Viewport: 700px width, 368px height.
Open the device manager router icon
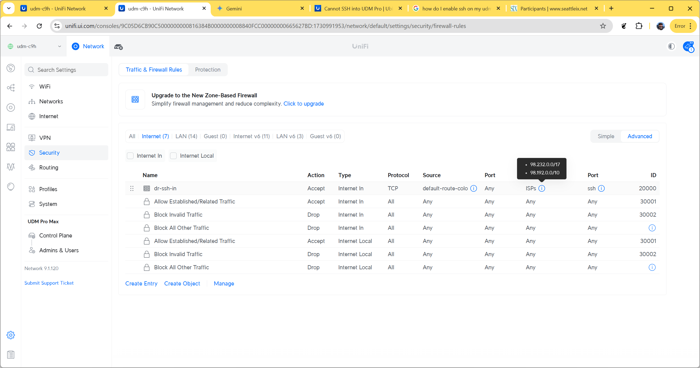pos(118,47)
